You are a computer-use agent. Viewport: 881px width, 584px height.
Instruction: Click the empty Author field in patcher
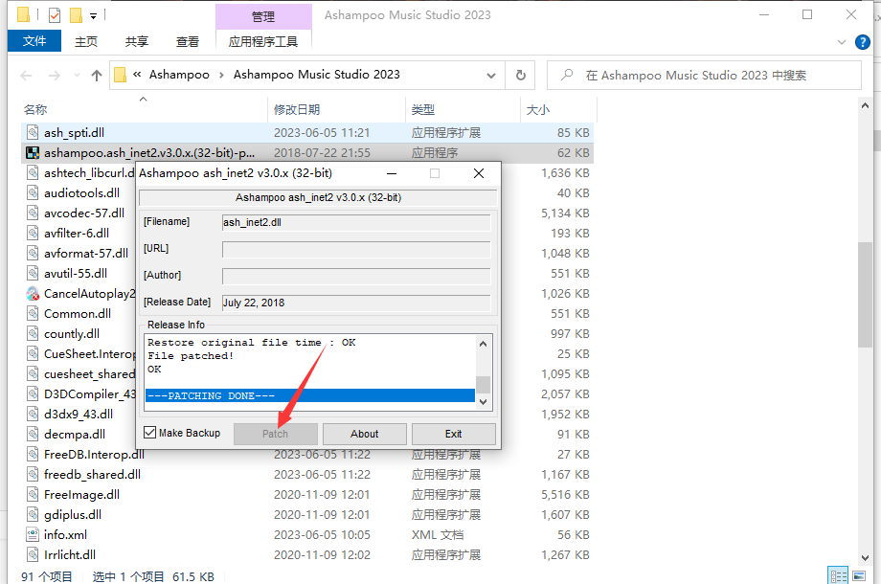356,277
